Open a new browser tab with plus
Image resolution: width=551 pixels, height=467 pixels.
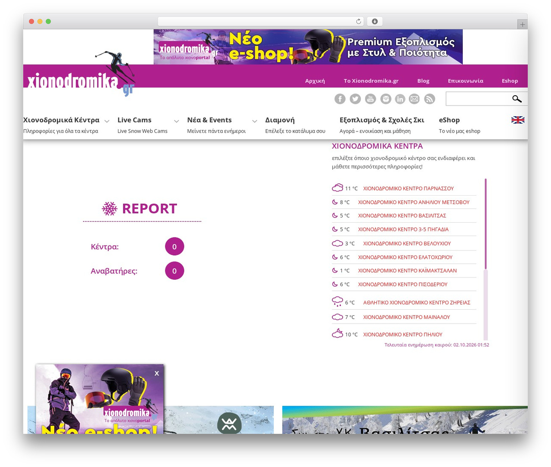pos(523,25)
